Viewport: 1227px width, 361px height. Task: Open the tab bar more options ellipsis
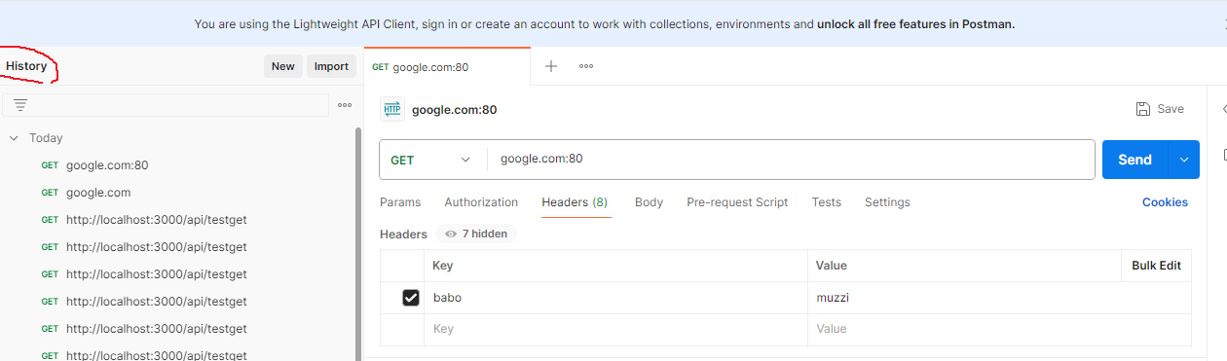[x=586, y=66]
